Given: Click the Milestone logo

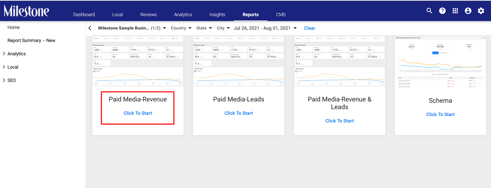Looking at the screenshot, I should [26, 11].
